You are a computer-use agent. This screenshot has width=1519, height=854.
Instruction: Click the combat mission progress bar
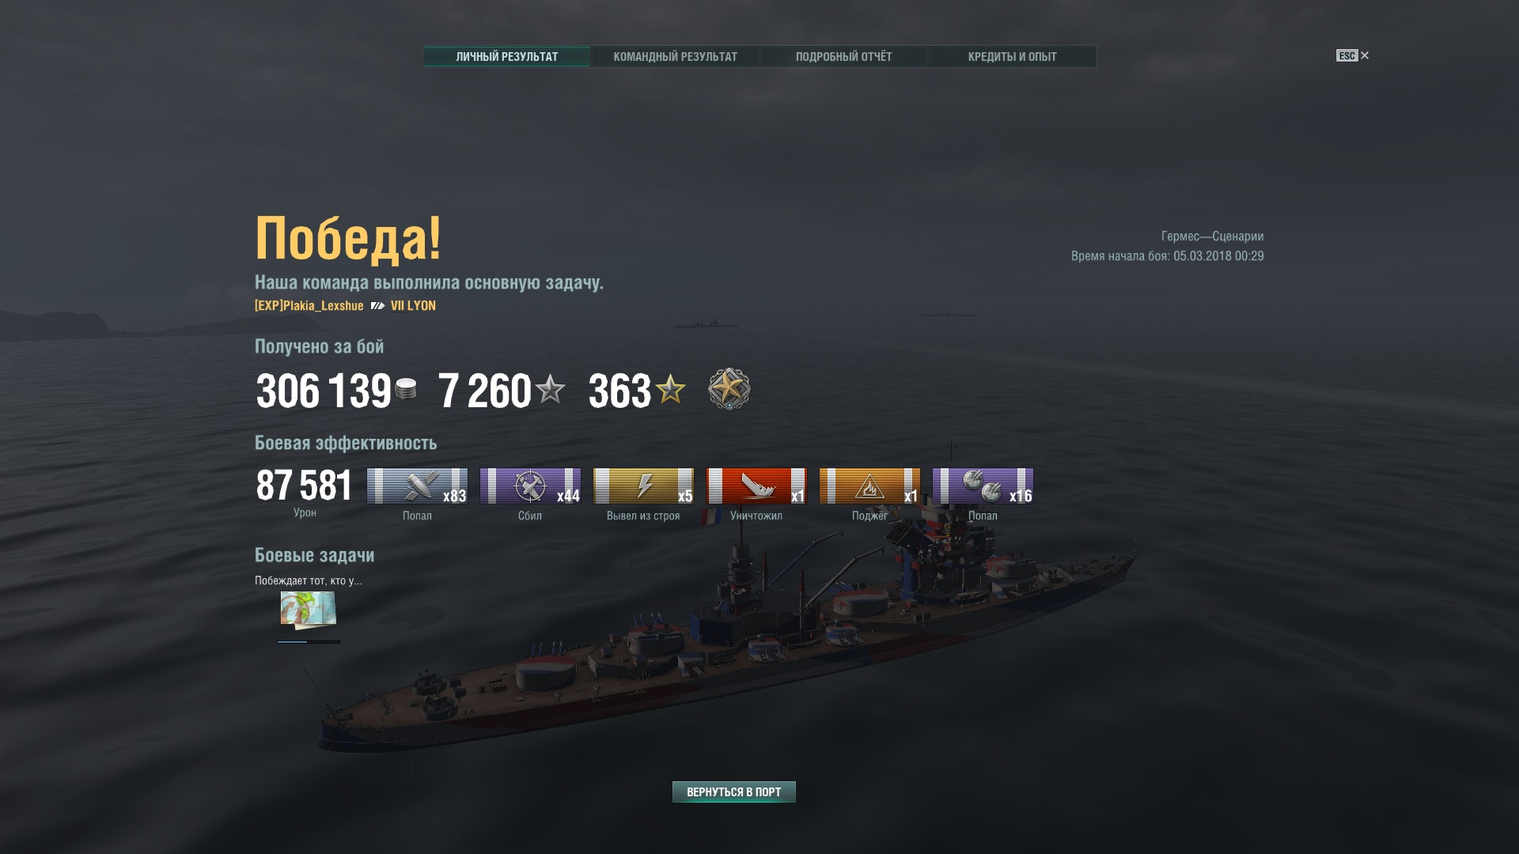(x=309, y=642)
